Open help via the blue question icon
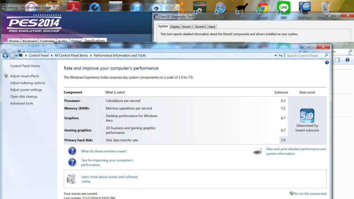This screenshot has width=354, height=199. click(327, 62)
